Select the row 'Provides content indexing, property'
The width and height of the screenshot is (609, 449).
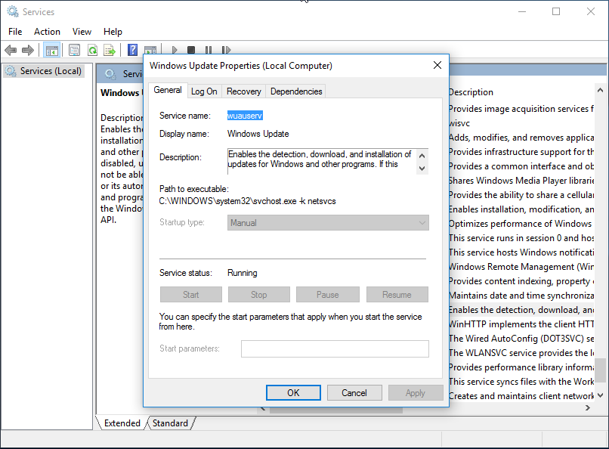point(521,281)
